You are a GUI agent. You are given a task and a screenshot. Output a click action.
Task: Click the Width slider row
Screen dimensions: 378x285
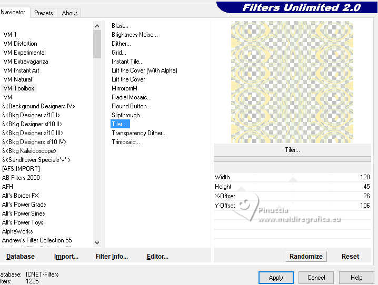click(292, 177)
